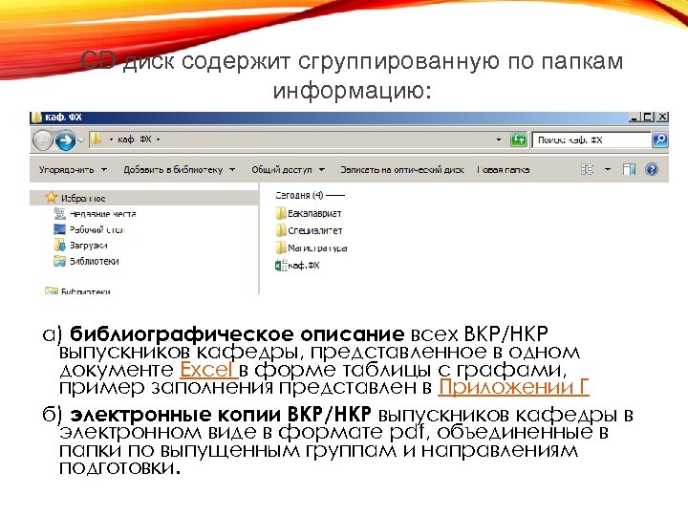Select Библиотеки under Избранное
This screenshot has height=516, width=688.
tap(94, 261)
